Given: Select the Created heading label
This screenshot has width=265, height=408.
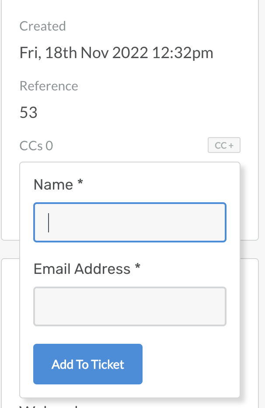Looking at the screenshot, I should (x=42, y=26).
